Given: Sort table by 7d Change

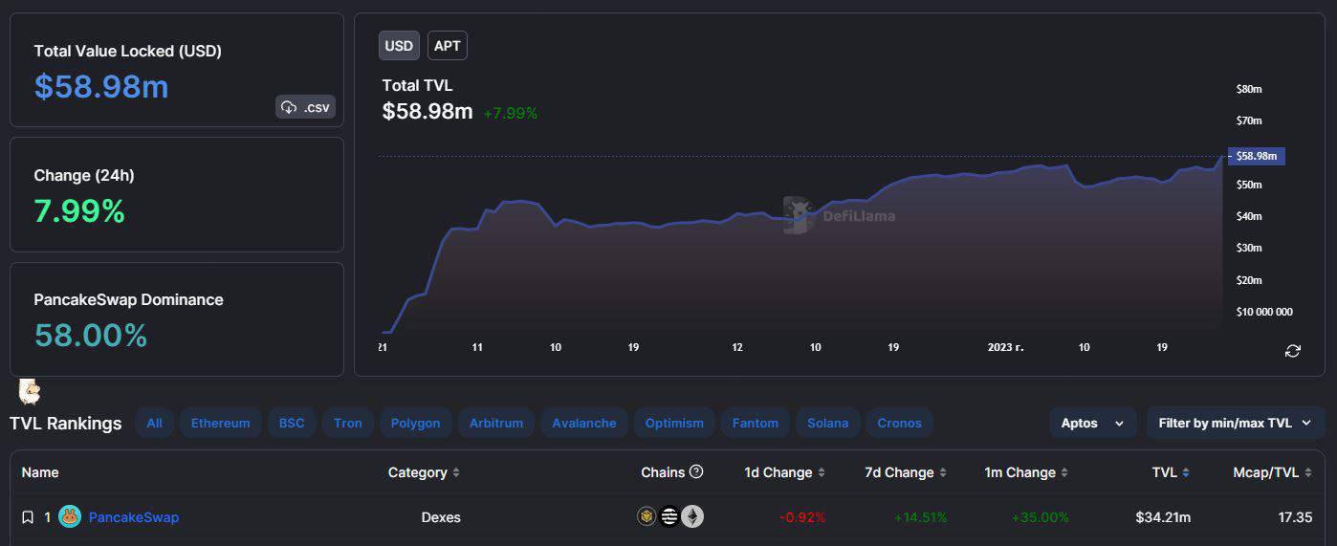Looking at the screenshot, I should [905, 472].
